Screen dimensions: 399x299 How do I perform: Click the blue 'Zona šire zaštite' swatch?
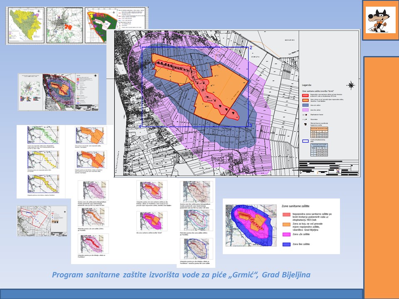[285, 244]
